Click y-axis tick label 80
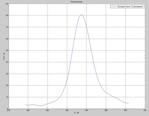 pos(7,16)
